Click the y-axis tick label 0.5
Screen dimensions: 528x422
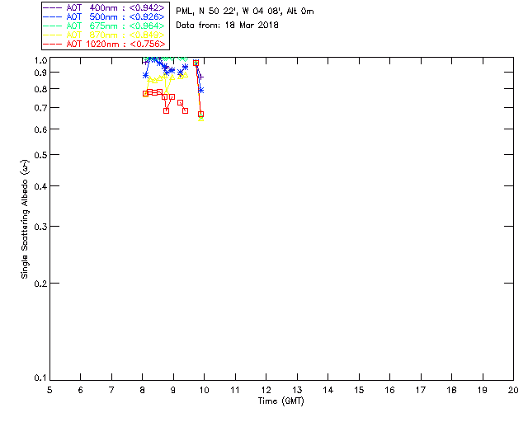40,155
